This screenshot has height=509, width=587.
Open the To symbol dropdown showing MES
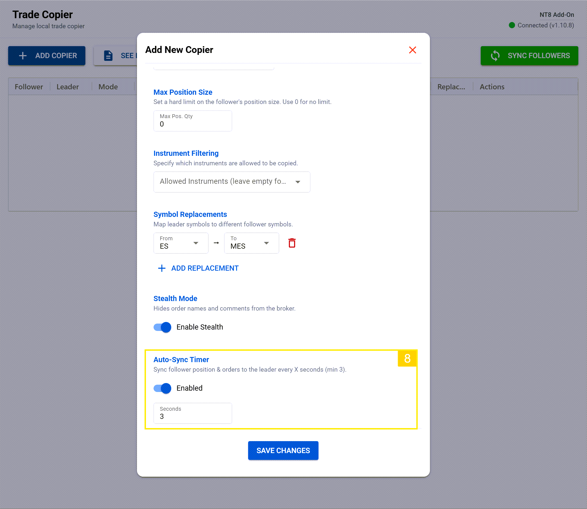point(251,243)
